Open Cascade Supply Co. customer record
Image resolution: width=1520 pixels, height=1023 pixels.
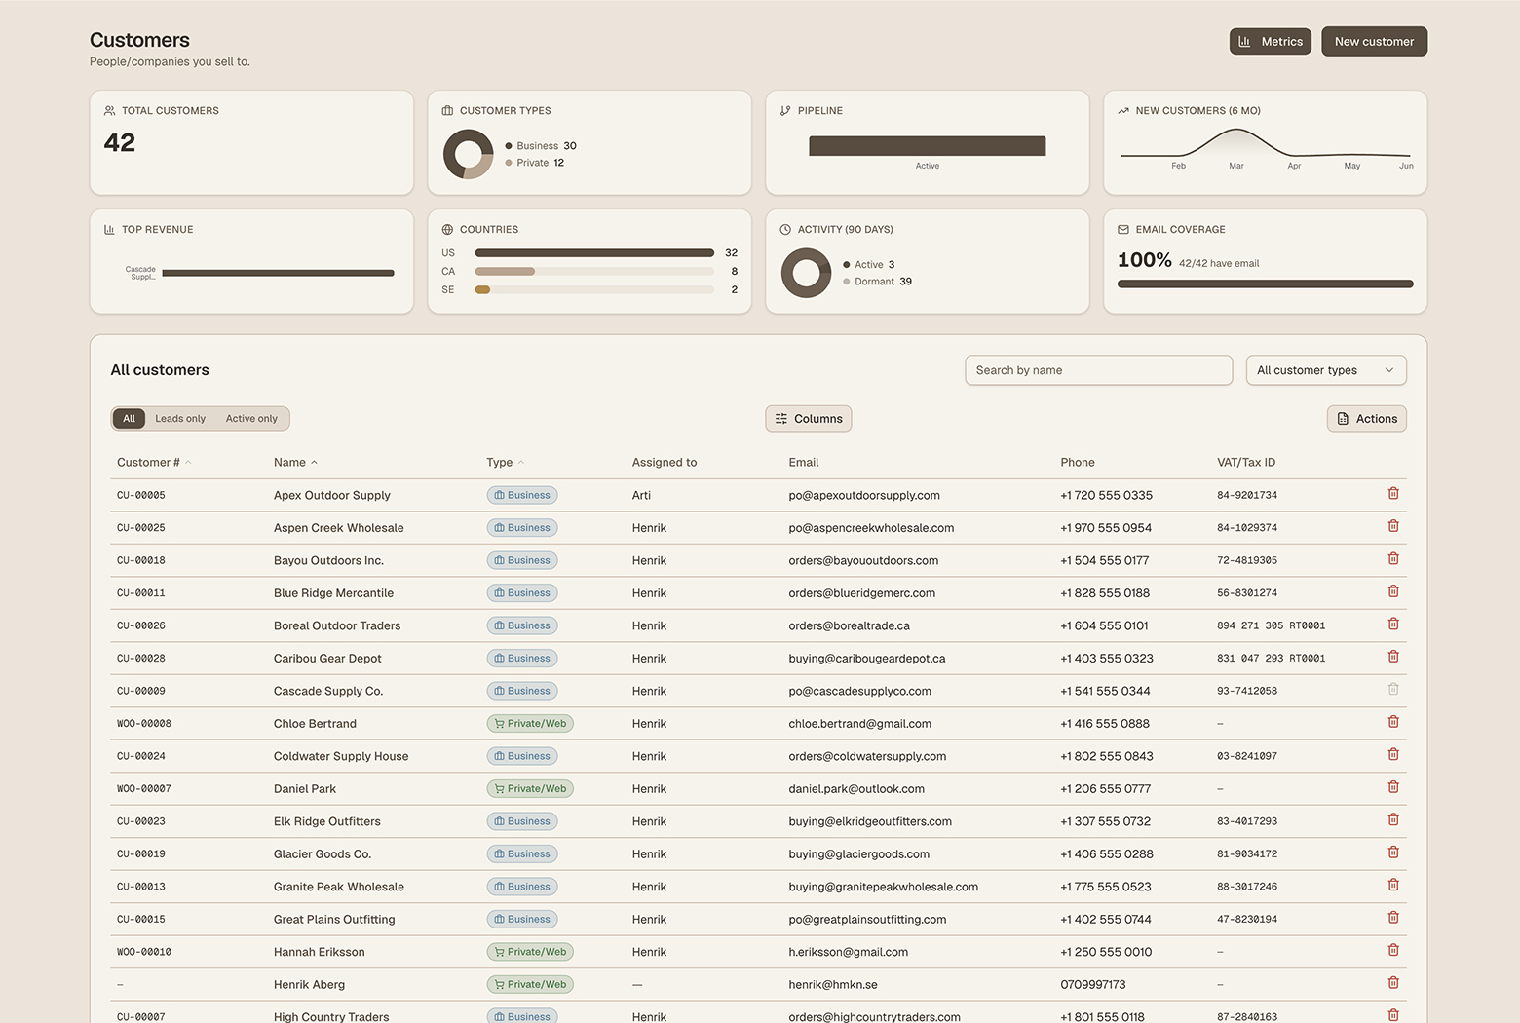[x=328, y=692]
